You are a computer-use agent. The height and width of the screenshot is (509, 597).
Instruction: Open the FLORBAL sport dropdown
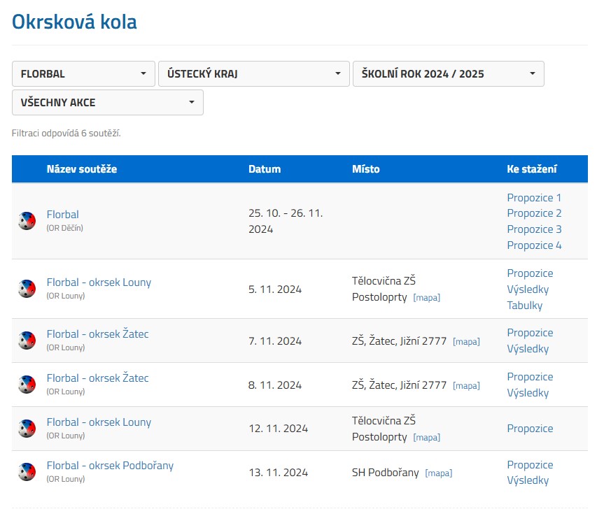tap(83, 73)
